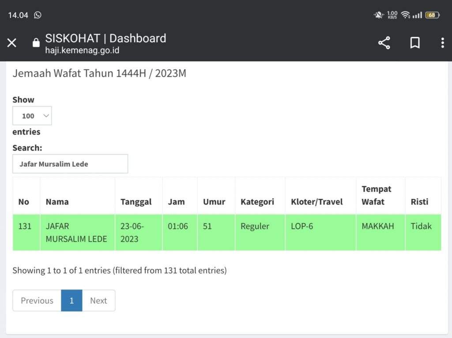This screenshot has width=452, height=338.
Task: Tap the WhatsApp notification icon
Action: pyautogui.click(x=38, y=15)
